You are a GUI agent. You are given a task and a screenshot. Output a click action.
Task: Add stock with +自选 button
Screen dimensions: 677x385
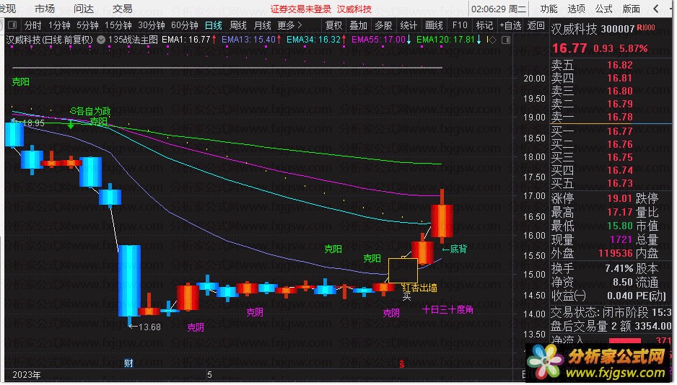coord(511,25)
